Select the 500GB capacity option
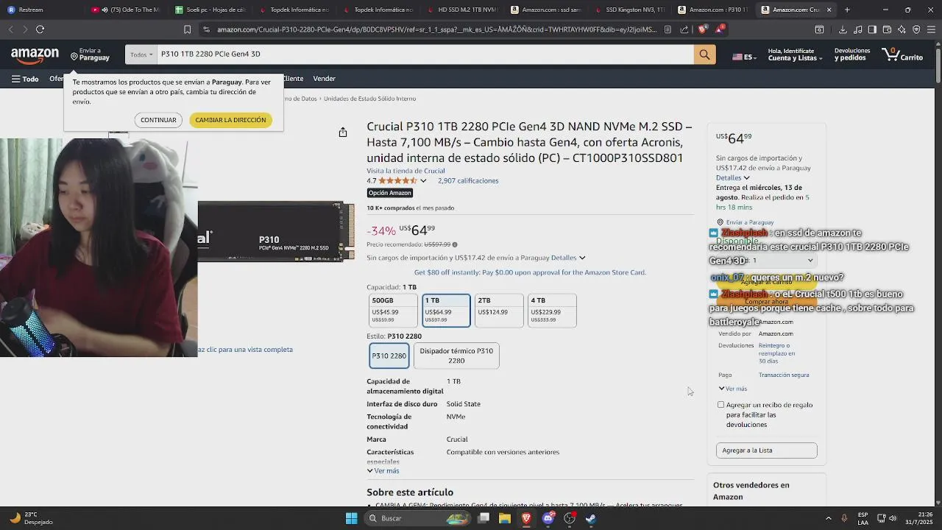Viewport: 942px width, 530px height. coord(393,310)
